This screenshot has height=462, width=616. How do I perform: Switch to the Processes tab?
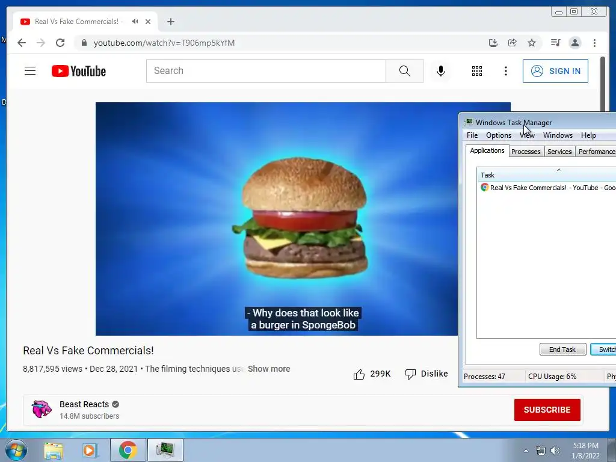click(x=526, y=152)
